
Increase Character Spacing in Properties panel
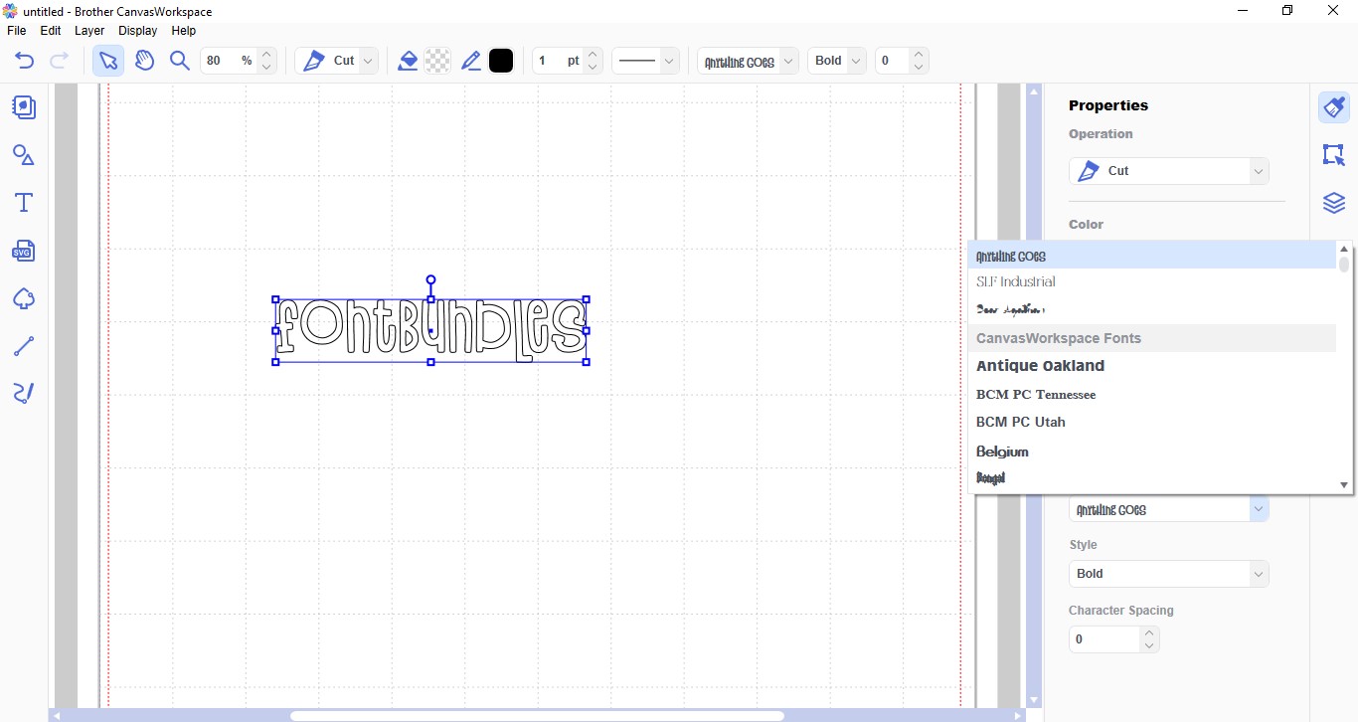[1149, 632]
